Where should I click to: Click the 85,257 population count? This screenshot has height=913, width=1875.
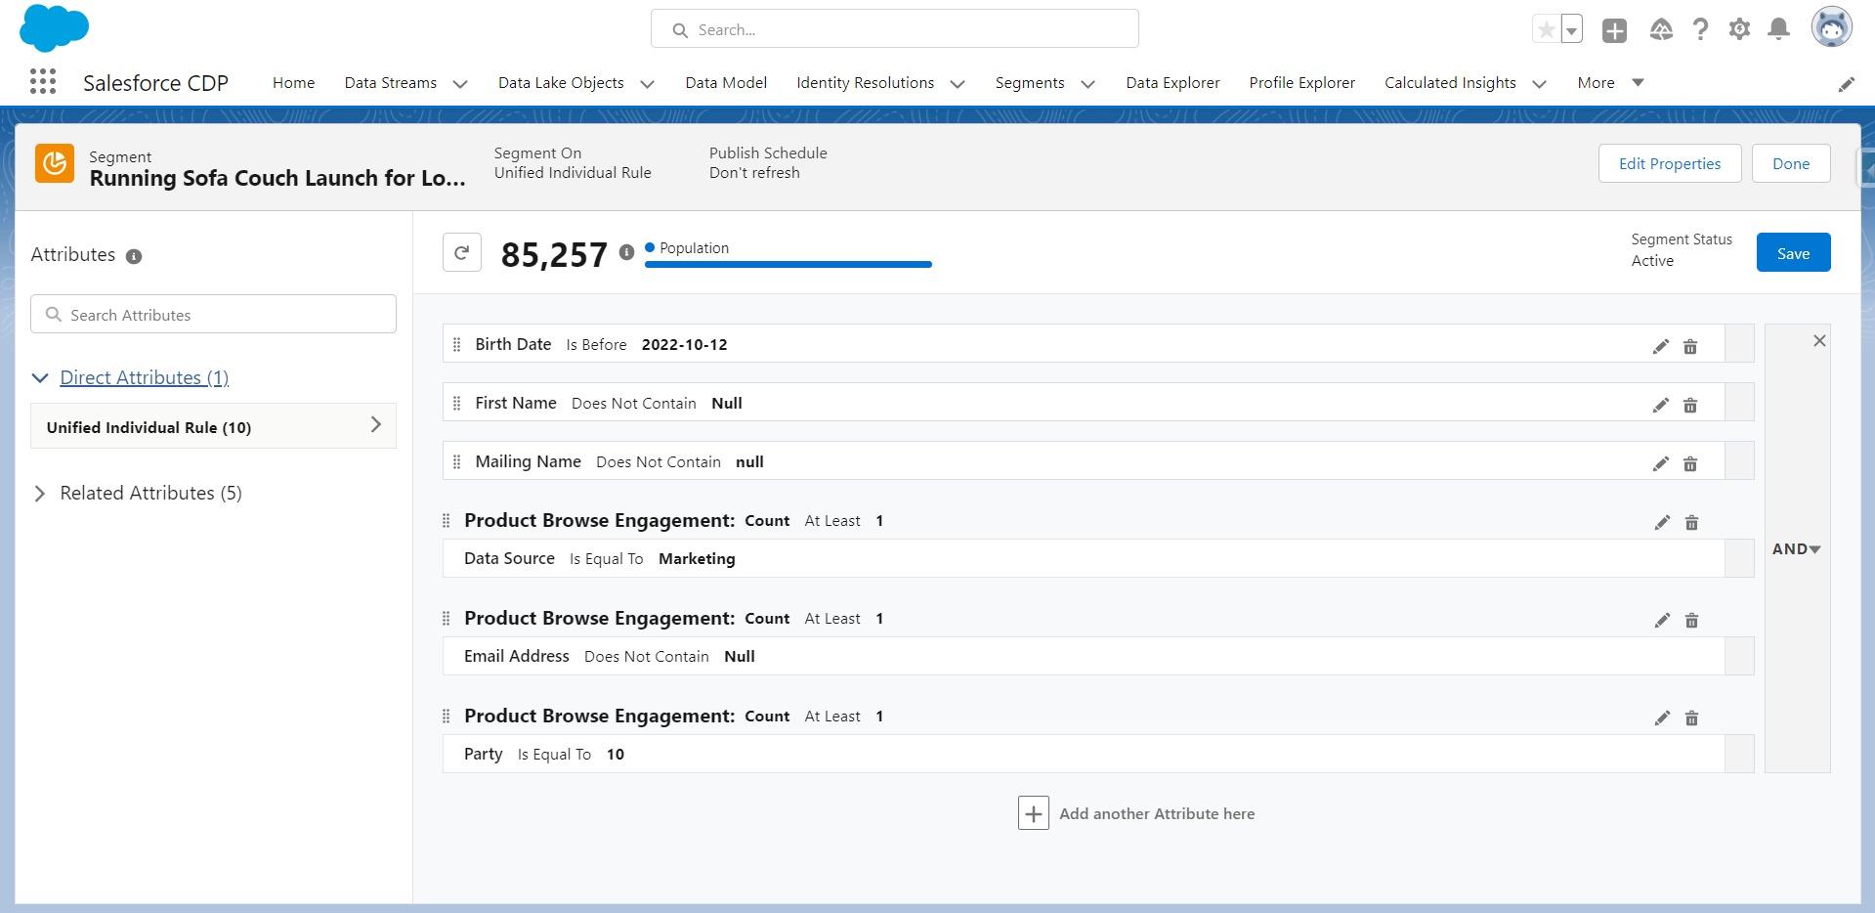tap(554, 254)
